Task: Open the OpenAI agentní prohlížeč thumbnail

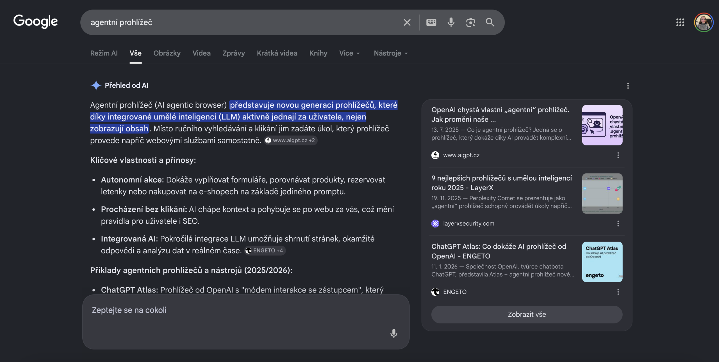Action: [x=602, y=125]
